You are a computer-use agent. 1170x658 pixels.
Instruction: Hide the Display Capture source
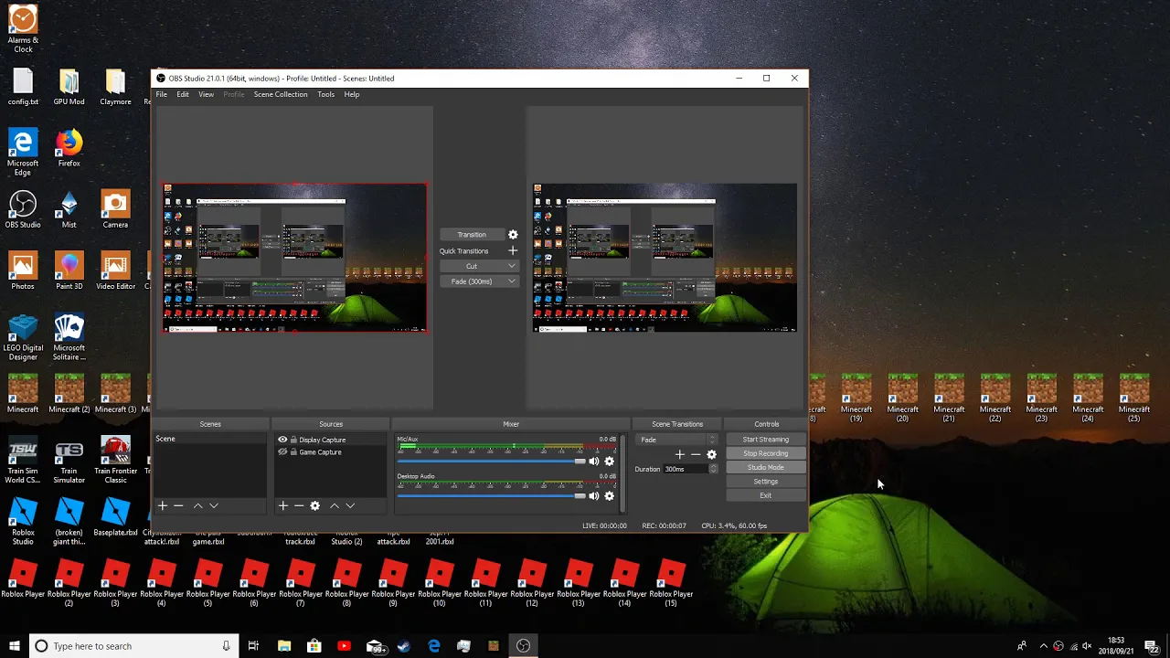(x=282, y=440)
